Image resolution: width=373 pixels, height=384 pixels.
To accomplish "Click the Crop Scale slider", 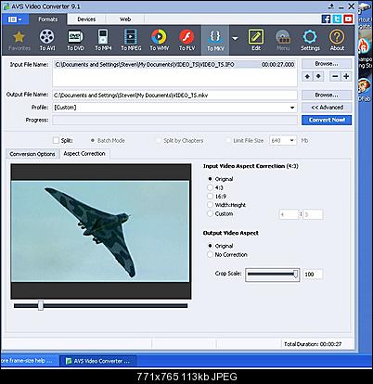I will [x=273, y=275].
